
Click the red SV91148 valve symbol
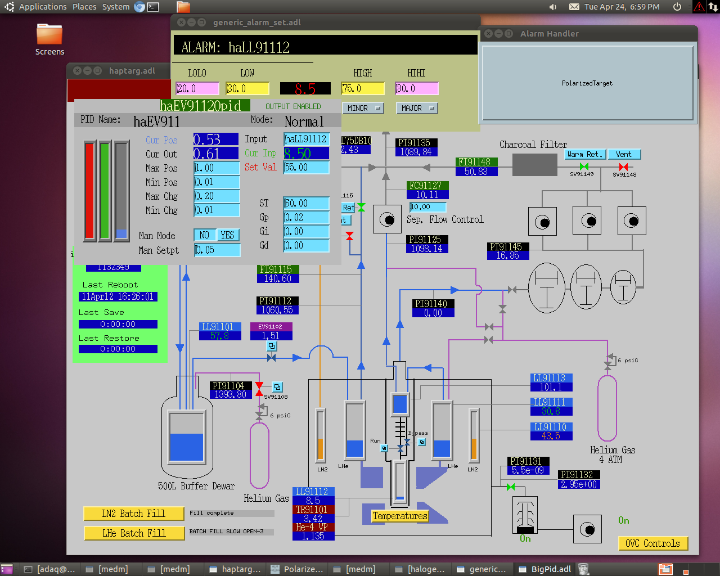click(x=623, y=166)
